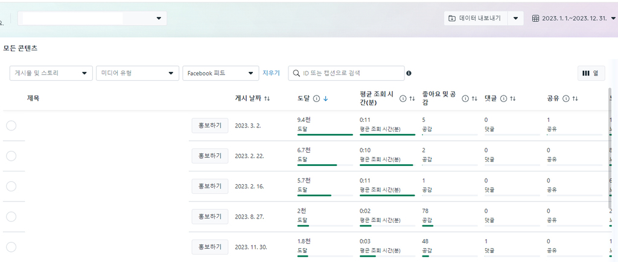This screenshot has height=262, width=618.
Task: Sort by 게시 날짜 using sort arrows
Action: pos(267,99)
